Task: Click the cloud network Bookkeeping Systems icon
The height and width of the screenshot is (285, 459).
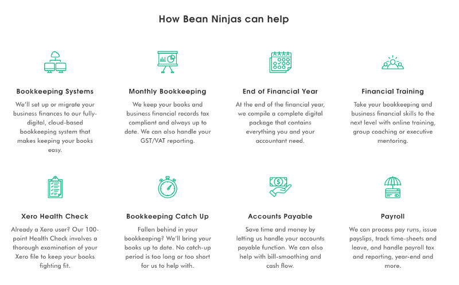Action: coord(55,62)
